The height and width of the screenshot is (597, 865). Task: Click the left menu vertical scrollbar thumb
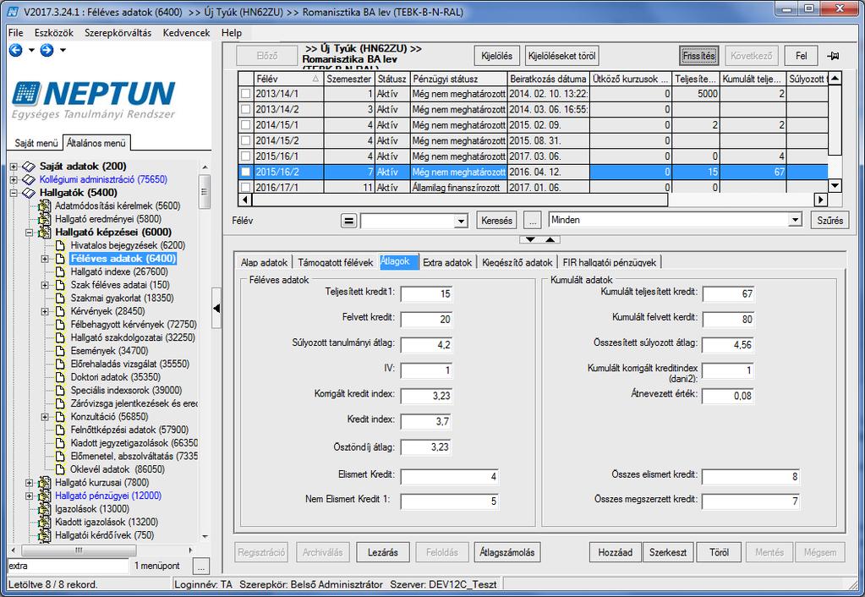[x=205, y=191]
